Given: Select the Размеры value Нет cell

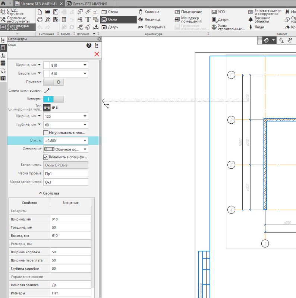Looking at the screenshot, I should tap(70, 293).
